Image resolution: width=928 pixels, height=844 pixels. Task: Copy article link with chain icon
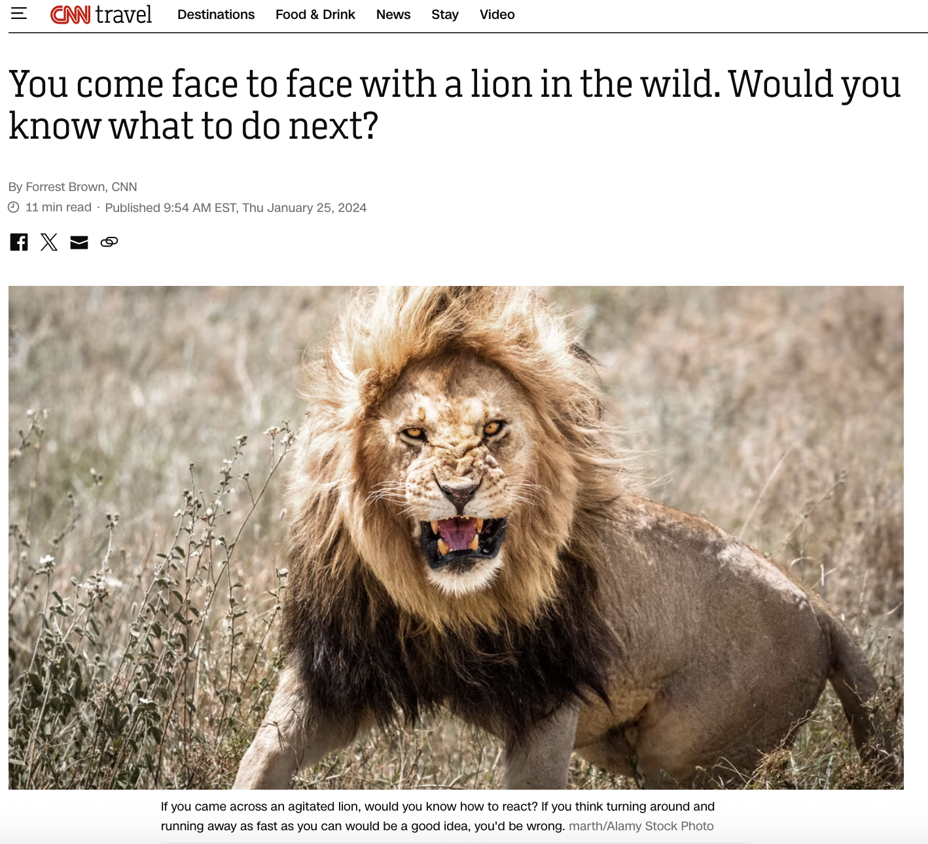point(109,242)
